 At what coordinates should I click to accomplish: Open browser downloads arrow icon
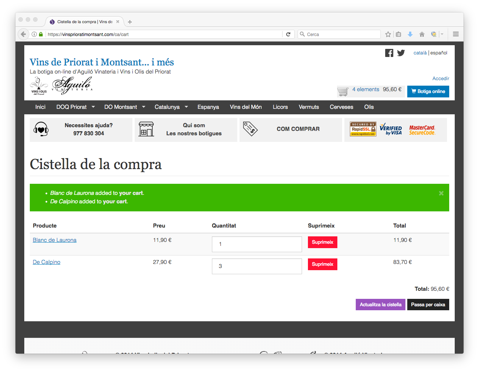pyautogui.click(x=410, y=34)
